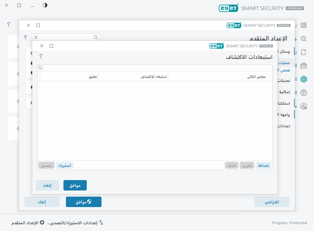Image resolution: width=314 pixels, height=231 pixels.
Task: Open the user account profile icon
Action: [303, 106]
